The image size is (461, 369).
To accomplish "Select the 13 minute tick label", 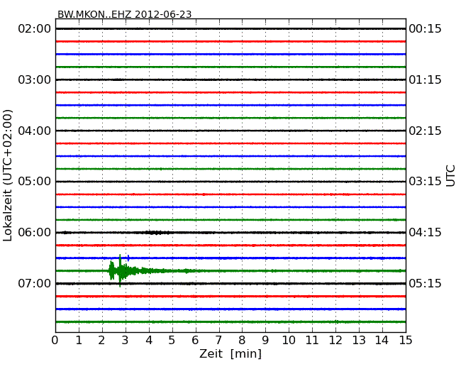I will point(359,341).
